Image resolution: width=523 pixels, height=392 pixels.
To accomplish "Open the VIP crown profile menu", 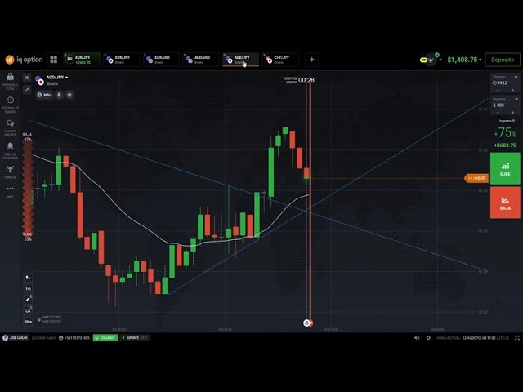I will point(431,60).
